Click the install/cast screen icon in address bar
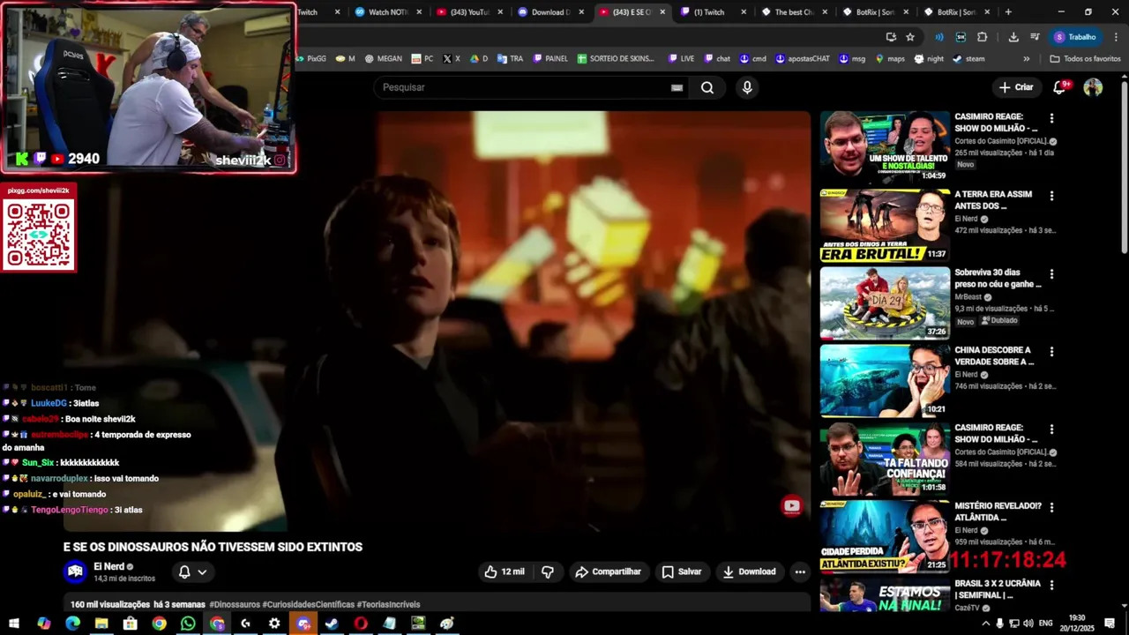Image resolution: width=1129 pixels, height=635 pixels. pos(891,37)
